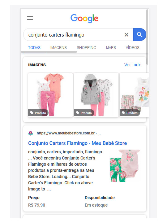167x223 pixels.
Task: Open the VÍDEOS tab
Action: point(132,47)
